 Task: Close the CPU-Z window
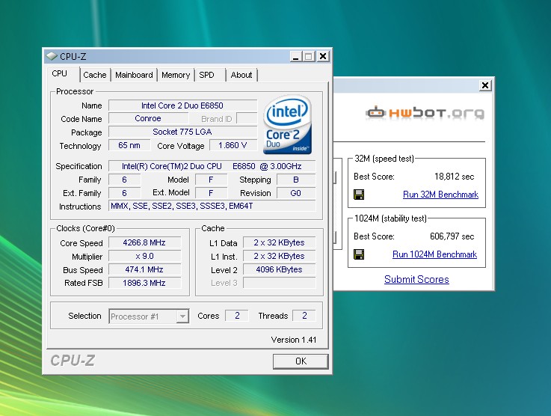[323, 56]
